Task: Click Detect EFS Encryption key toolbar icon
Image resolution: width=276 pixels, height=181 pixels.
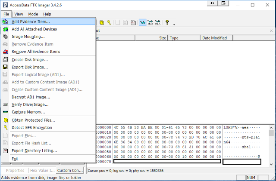Action: point(109,22)
